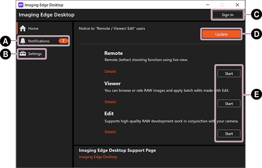Open Details link under Remote

(110, 72)
